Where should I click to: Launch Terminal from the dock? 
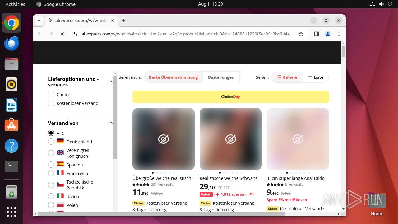[12, 166]
